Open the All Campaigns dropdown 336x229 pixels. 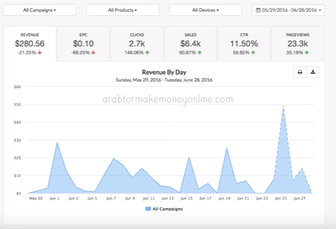40,10
